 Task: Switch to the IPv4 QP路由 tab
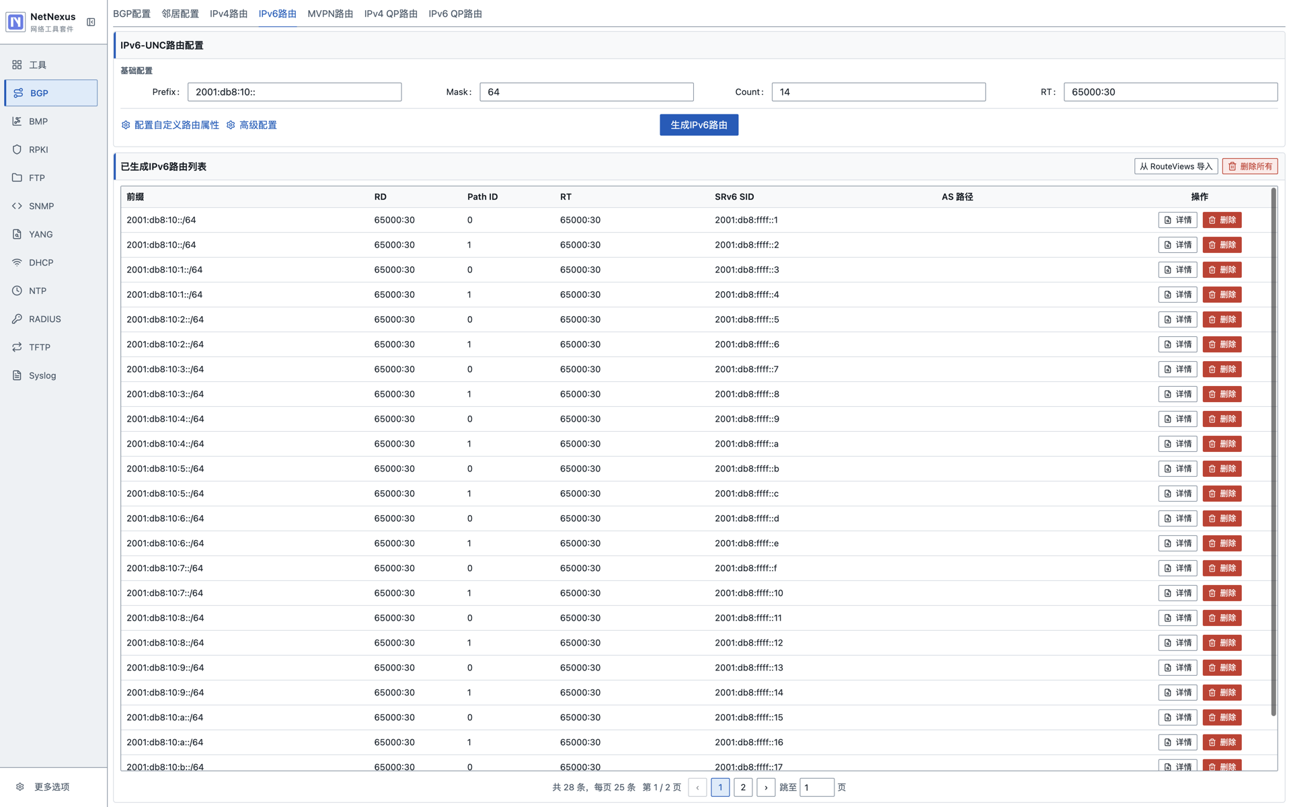coord(391,13)
